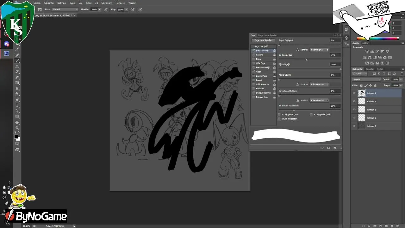Select Fırça Ucu Şekli option
405x228 pixels.
click(261, 46)
